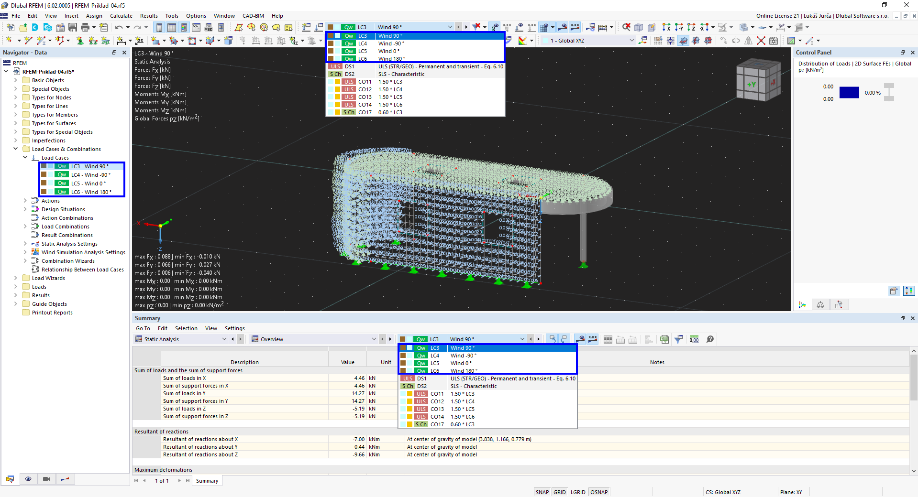Undo the last action
Screen dimensions: 918x497
coord(118,27)
